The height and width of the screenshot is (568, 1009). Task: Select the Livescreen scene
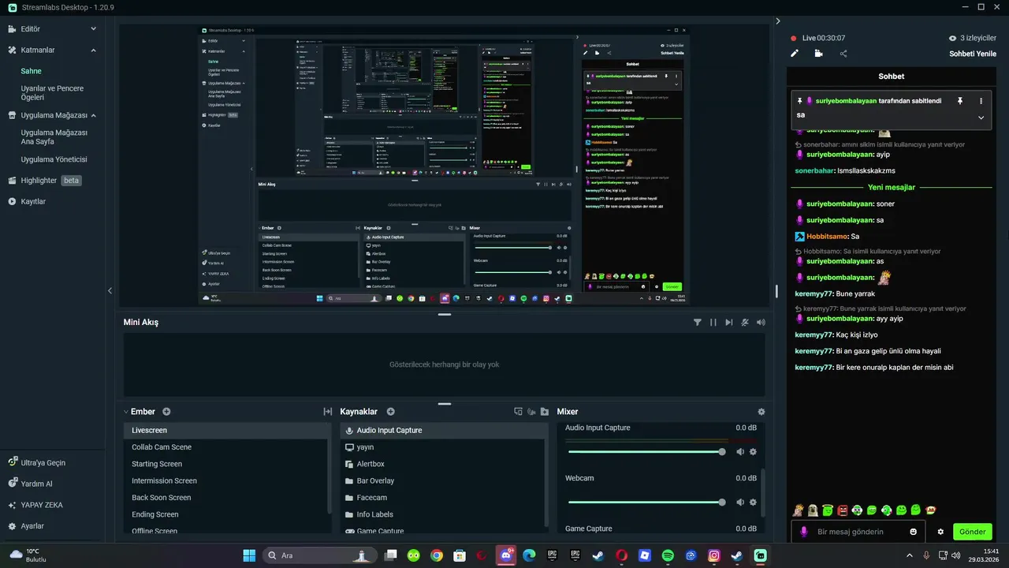[227, 431]
